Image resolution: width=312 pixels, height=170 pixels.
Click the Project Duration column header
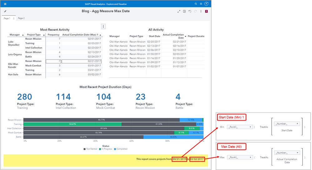click(x=196, y=36)
